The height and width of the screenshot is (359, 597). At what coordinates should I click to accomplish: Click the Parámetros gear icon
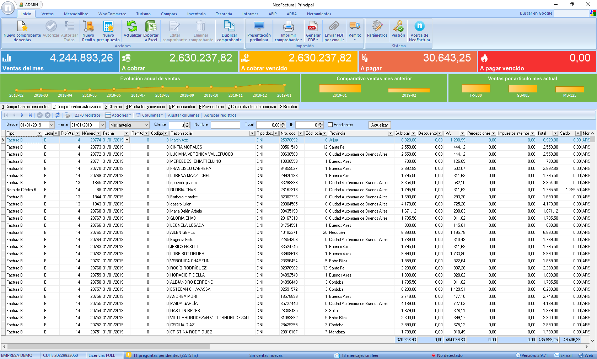click(377, 26)
